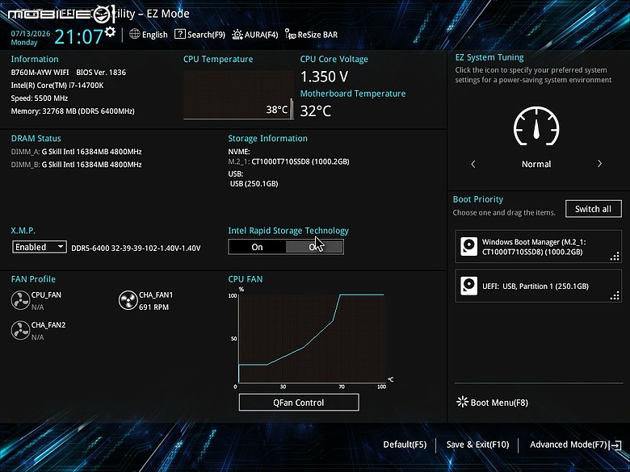This screenshot has width=630, height=472.
Task: Click the Intel Core i7-14700K text
Action: (x=57, y=85)
